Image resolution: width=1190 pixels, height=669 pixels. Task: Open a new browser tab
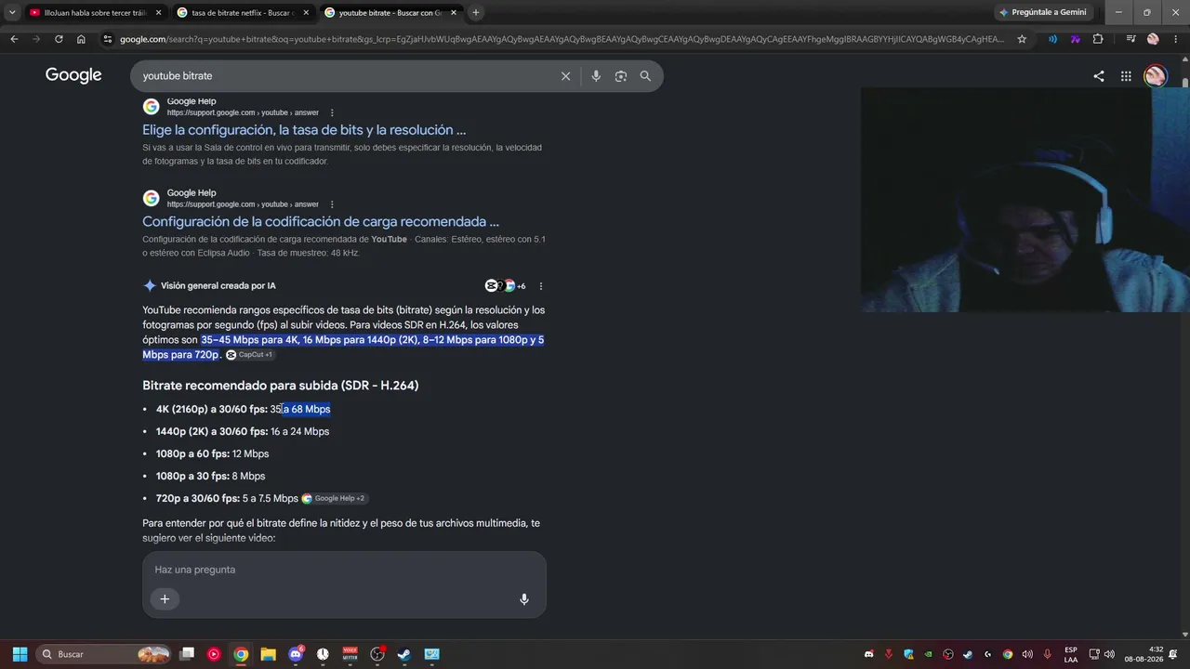pyautogui.click(x=476, y=13)
